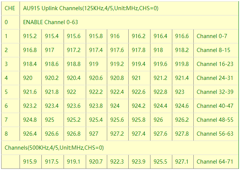The width and height of the screenshot is (240, 170).
Task: Click the 922.4 cell
Action: pyautogui.click(x=118, y=92)
